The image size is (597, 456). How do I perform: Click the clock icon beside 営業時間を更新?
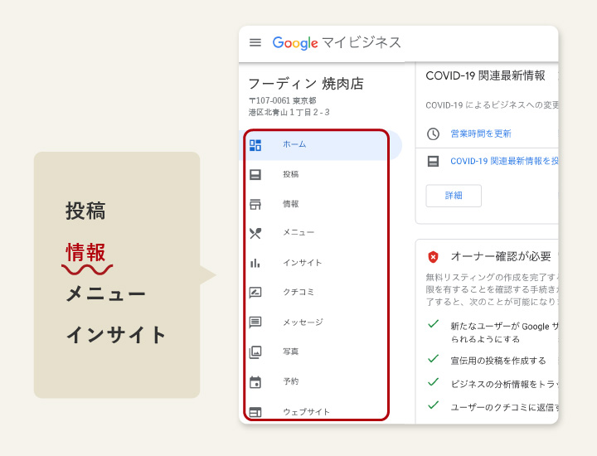[x=433, y=134]
